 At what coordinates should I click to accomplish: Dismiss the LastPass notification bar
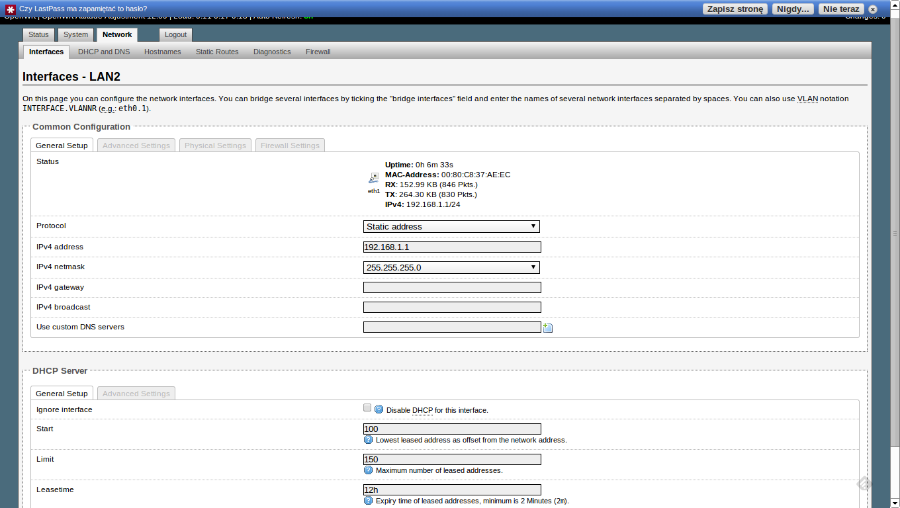873,9
